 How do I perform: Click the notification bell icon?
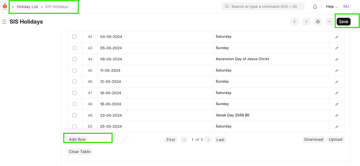click(315, 7)
